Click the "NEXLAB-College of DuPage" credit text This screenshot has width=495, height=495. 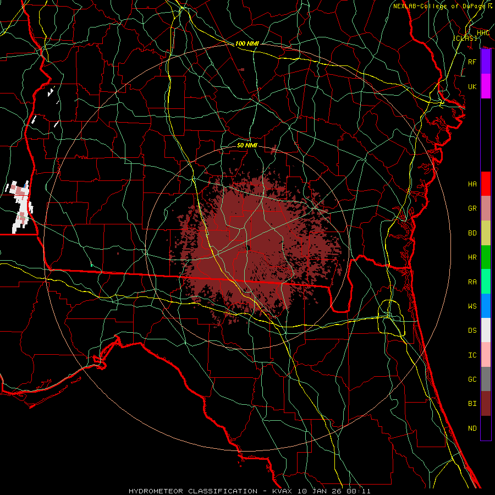(439, 6)
